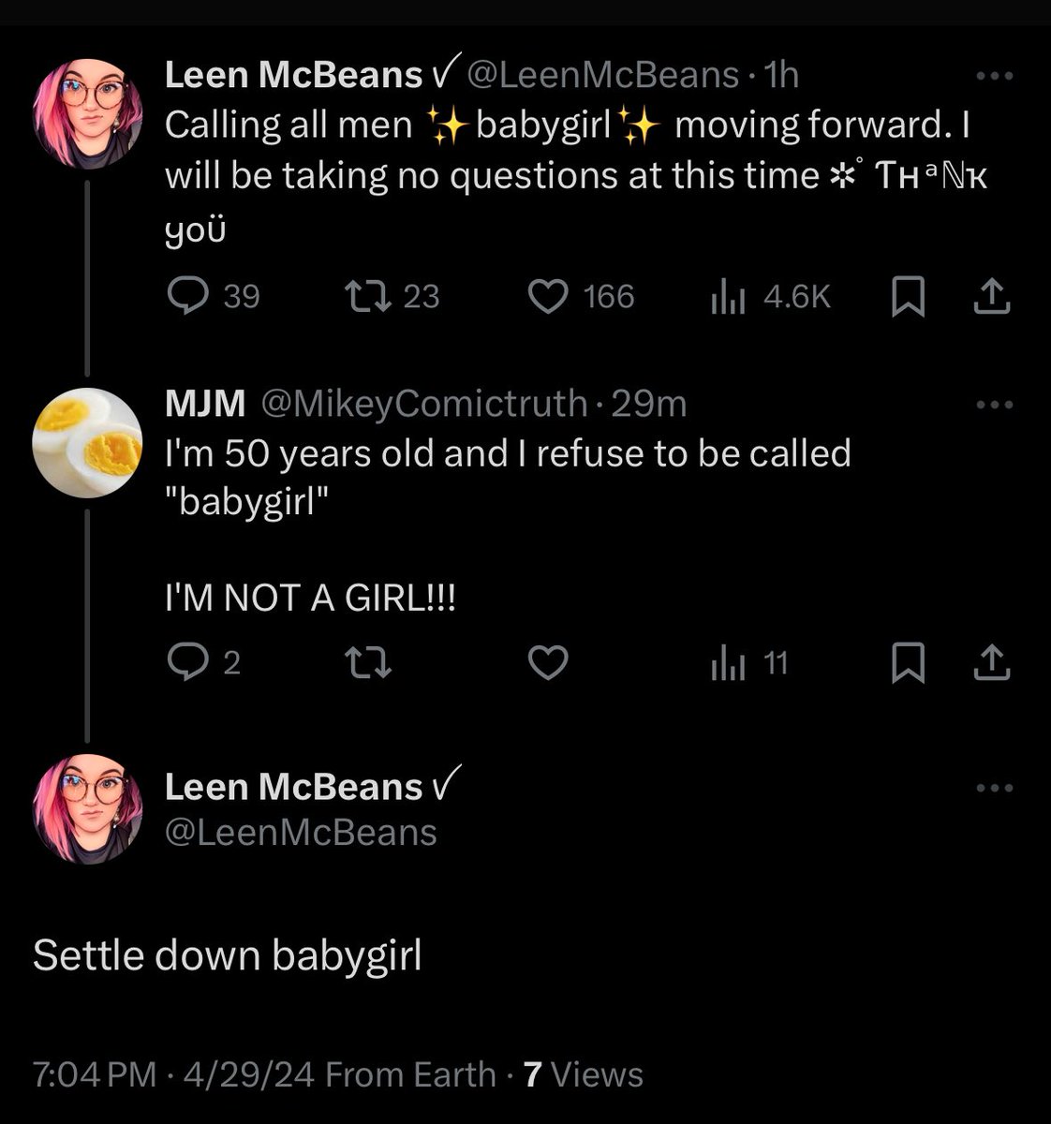Share Leen McBeans' first tweet

pyautogui.click(x=993, y=297)
